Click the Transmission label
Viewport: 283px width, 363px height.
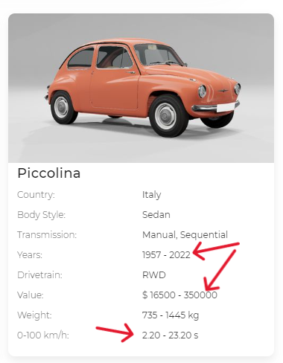(x=47, y=235)
